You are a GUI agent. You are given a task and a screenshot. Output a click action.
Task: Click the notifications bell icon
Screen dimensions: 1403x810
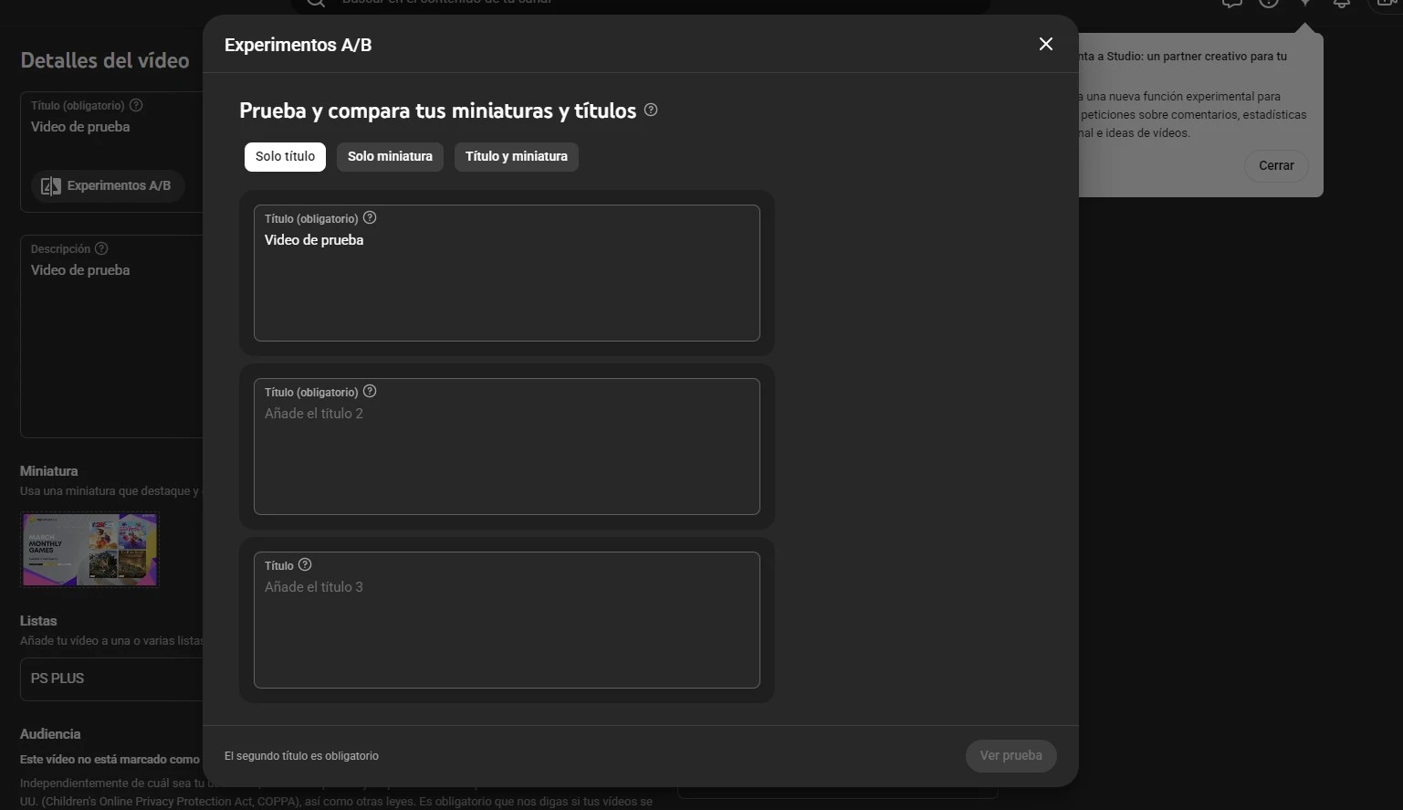pos(1341,5)
